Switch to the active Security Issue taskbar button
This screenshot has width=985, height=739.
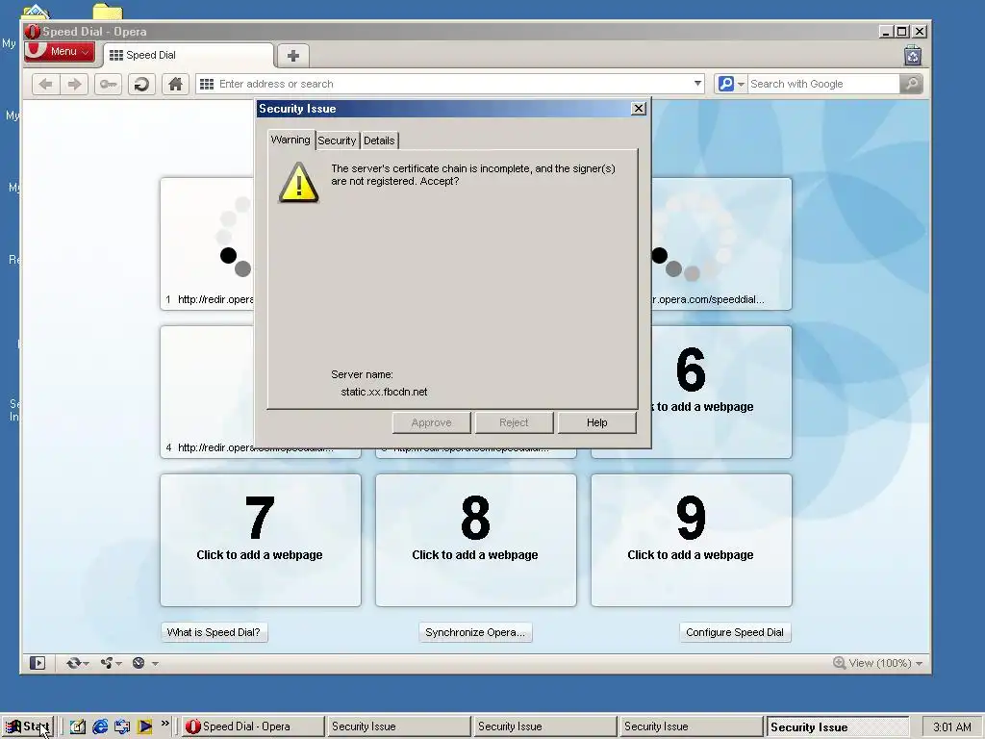(837, 727)
